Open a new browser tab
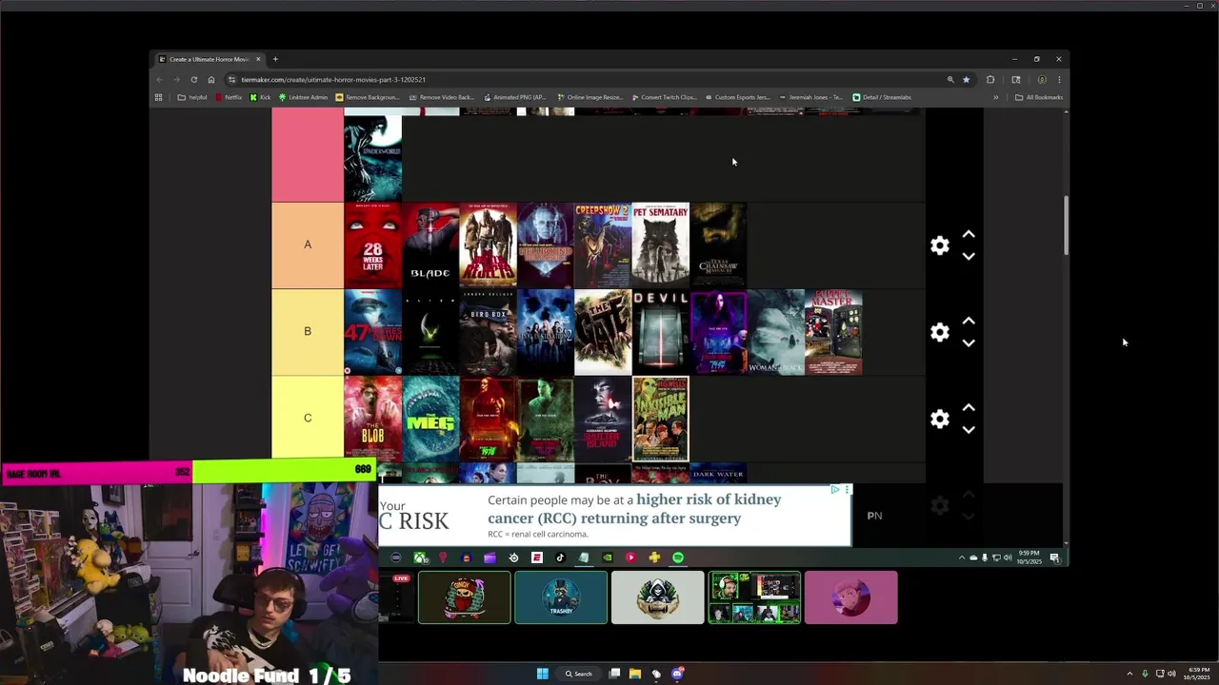1219x685 pixels. (275, 59)
